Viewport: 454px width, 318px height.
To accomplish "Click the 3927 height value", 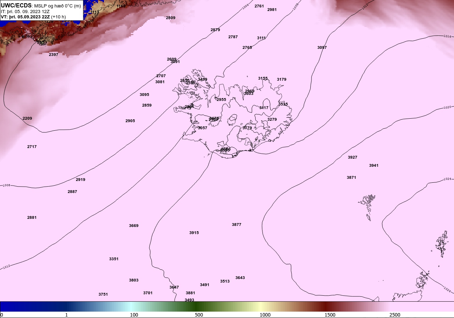I will pos(353,157).
